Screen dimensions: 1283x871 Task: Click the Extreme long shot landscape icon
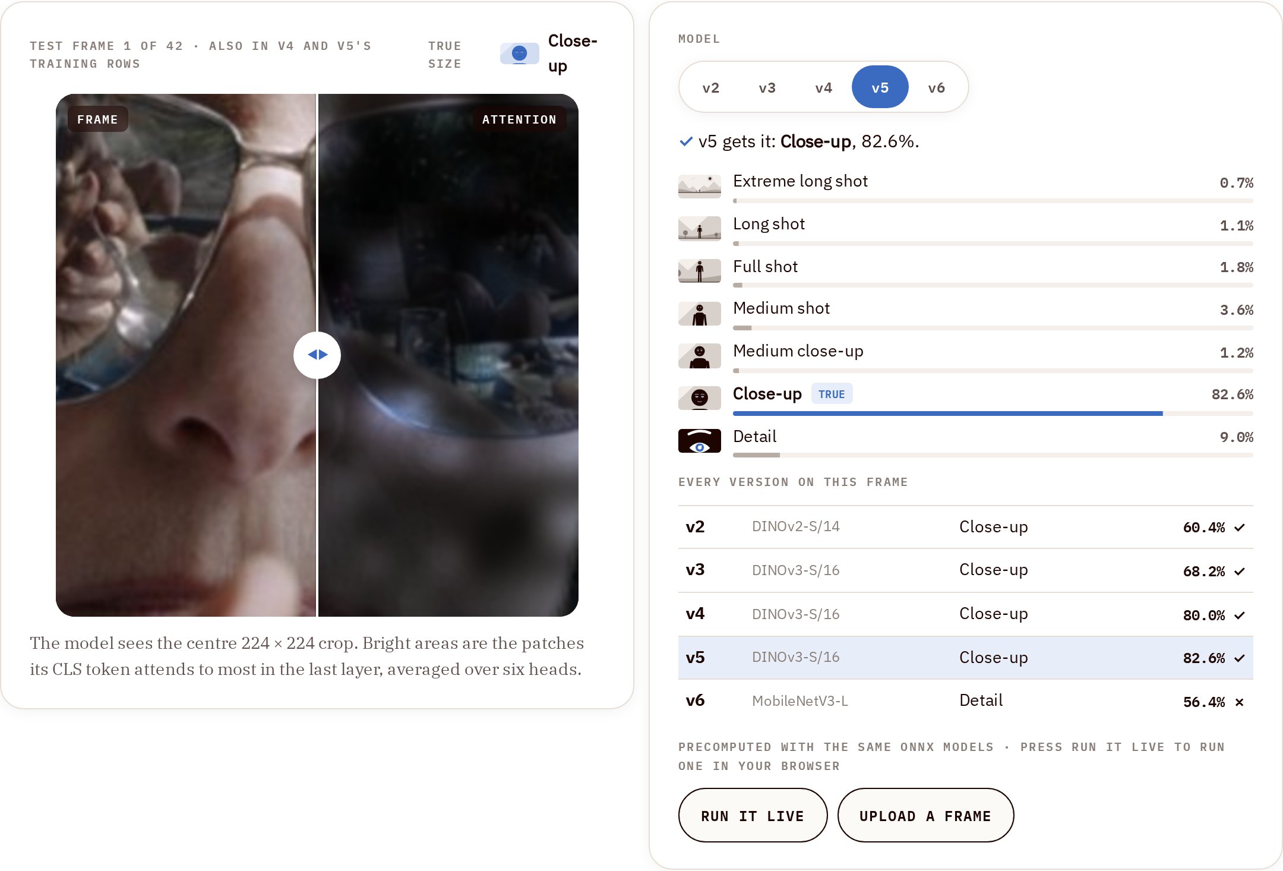[x=699, y=186]
